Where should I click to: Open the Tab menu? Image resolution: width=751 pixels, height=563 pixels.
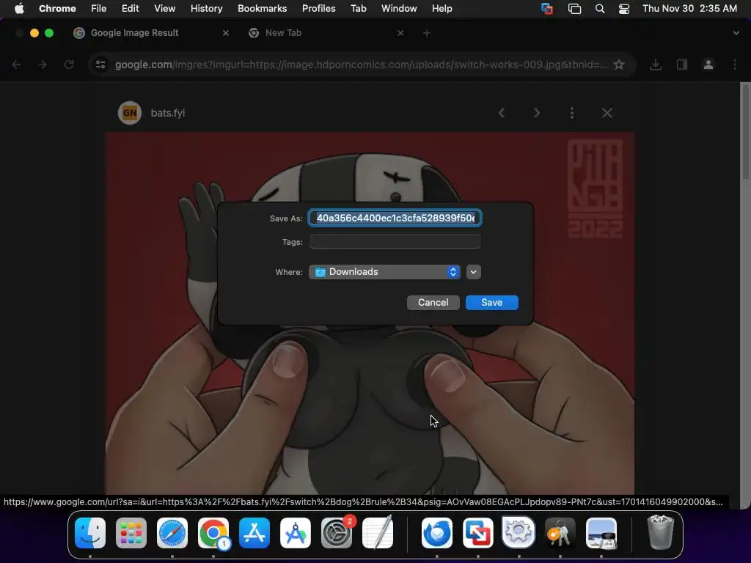[358, 8]
